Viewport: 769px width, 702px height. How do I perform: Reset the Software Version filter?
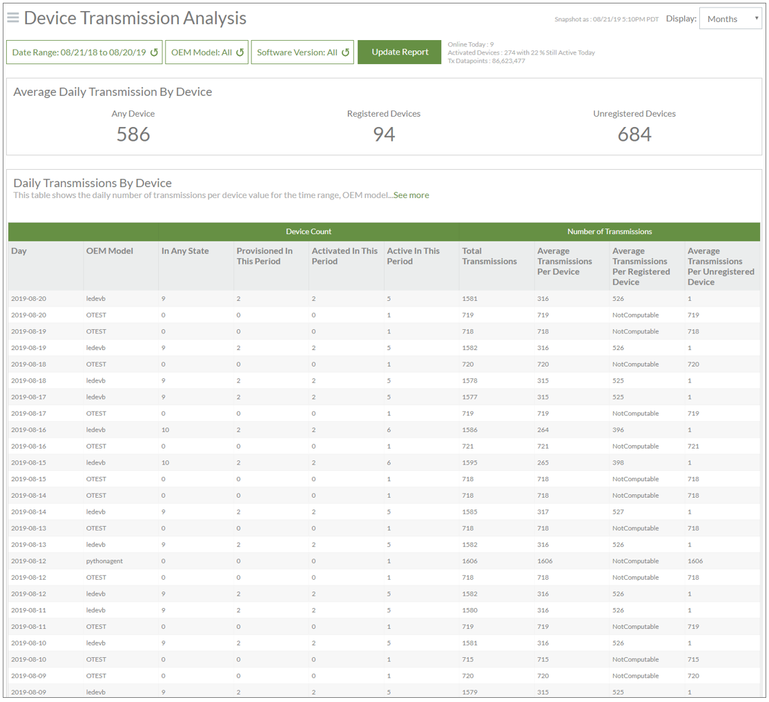point(345,52)
